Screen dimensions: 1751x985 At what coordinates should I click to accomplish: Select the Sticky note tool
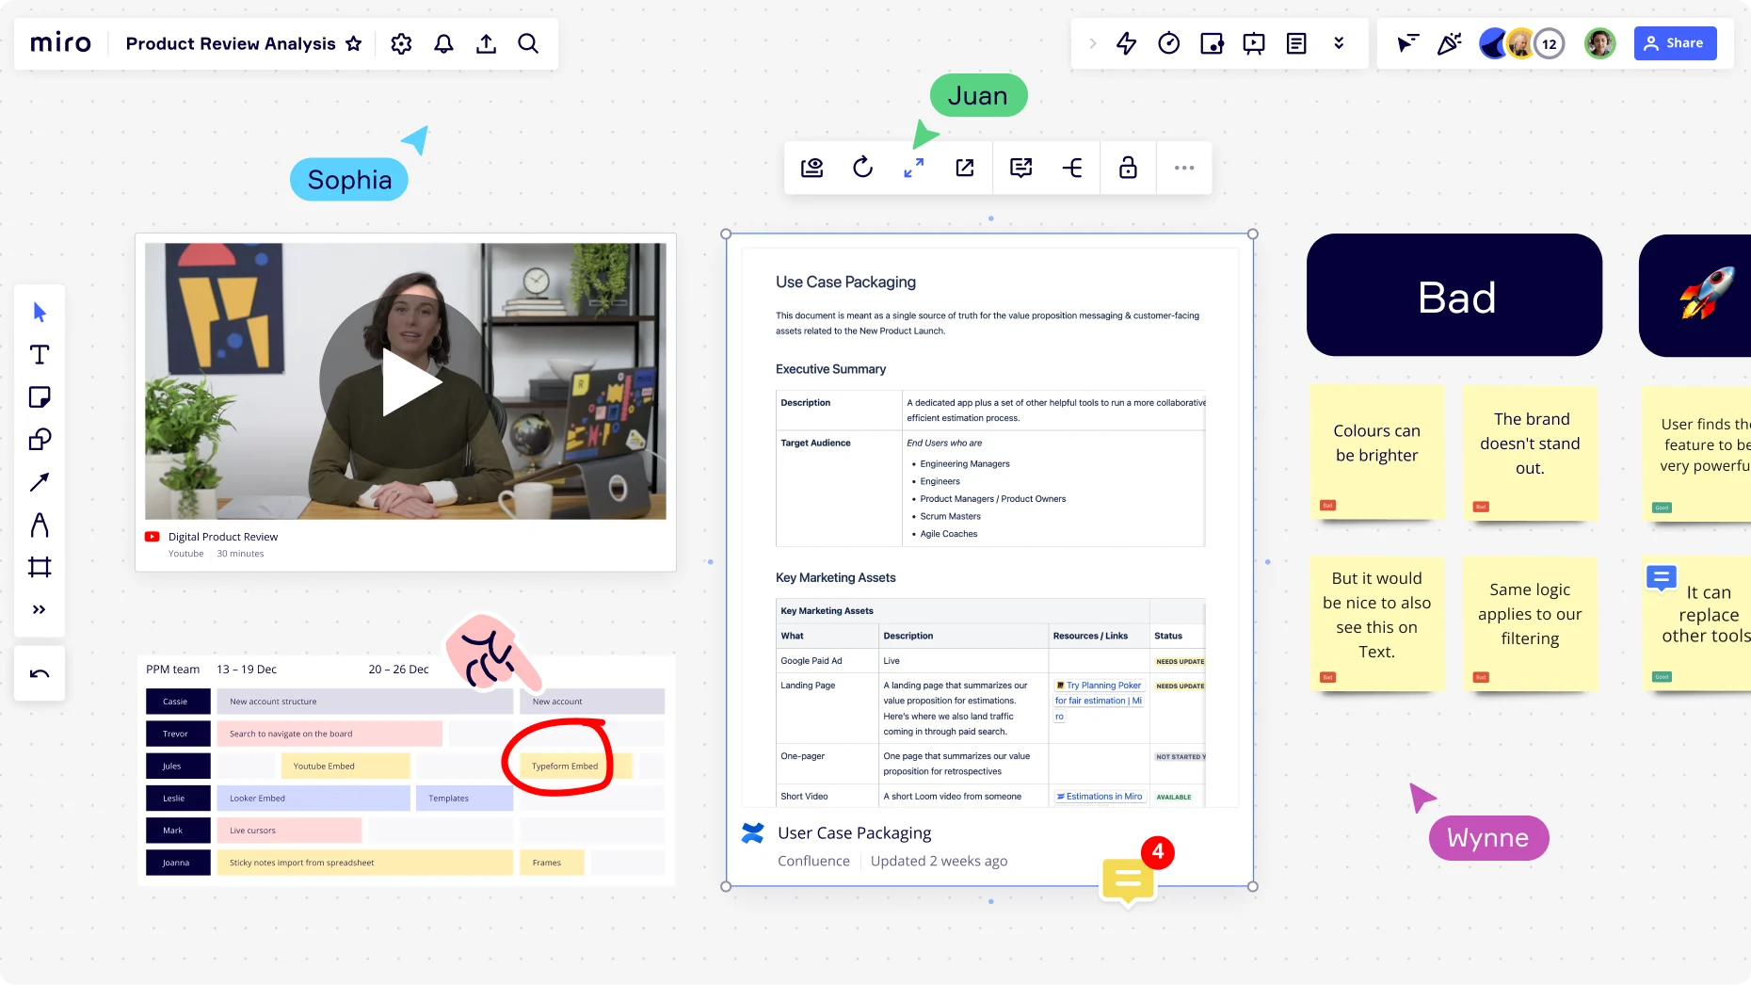point(40,397)
